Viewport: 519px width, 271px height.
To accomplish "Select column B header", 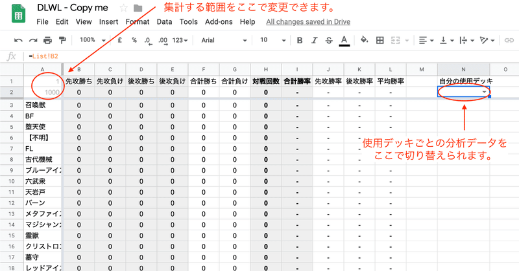I will 78,69.
